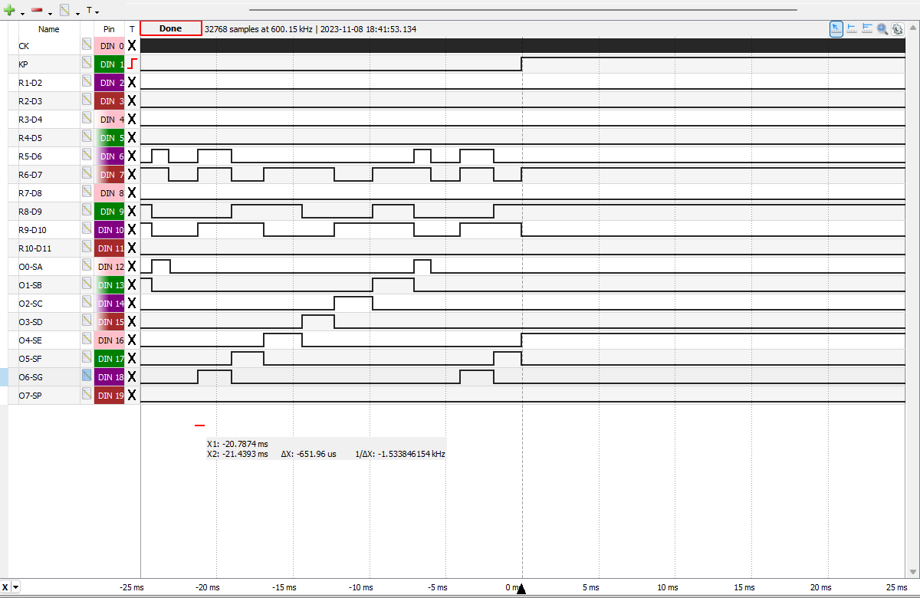Select the O4-SE signal name
This screenshot has height=598, width=920.
click(x=30, y=340)
